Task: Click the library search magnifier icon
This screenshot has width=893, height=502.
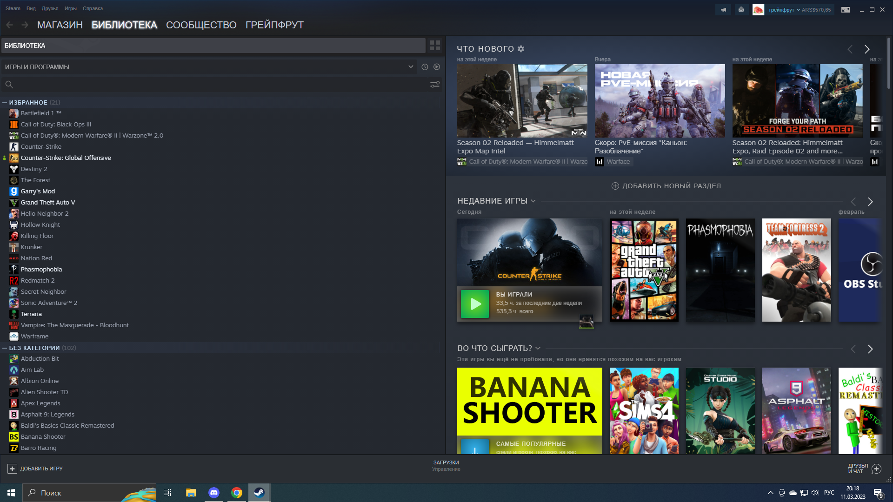Action: (9, 84)
